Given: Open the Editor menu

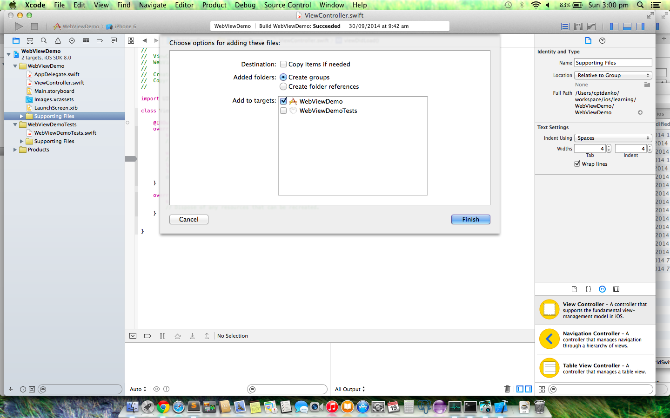Looking at the screenshot, I should pos(184,5).
